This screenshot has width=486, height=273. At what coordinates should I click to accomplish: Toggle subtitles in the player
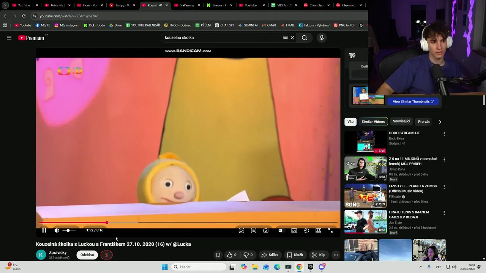pos(294,230)
